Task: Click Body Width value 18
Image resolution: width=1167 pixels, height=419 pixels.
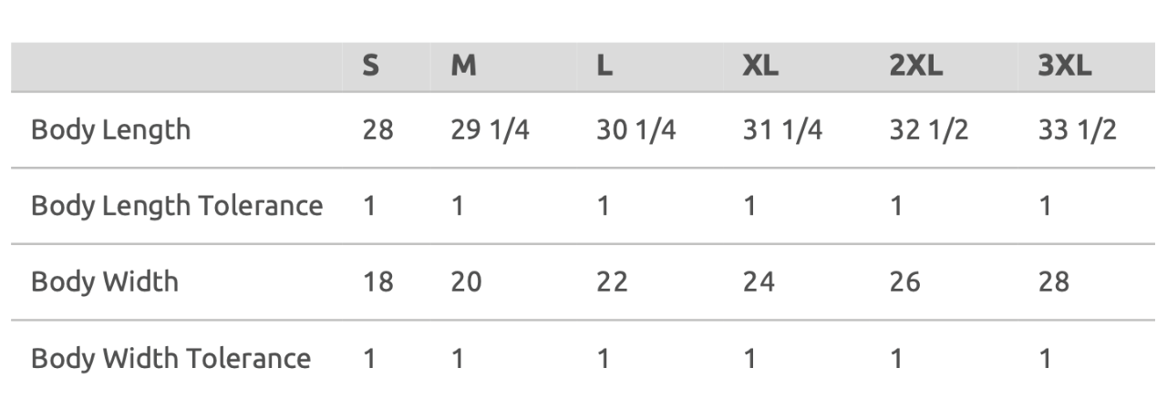Action: [x=377, y=281]
